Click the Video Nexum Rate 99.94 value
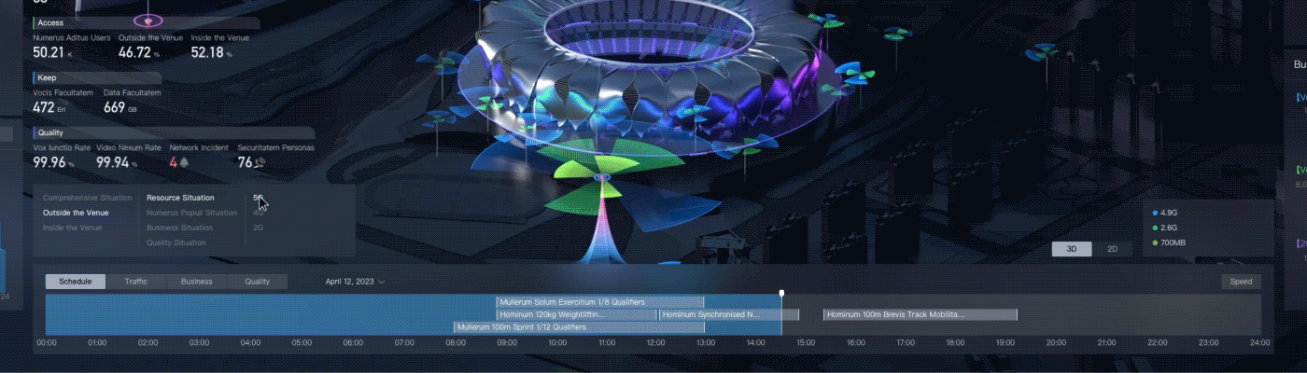Viewport: 1307px width, 373px height. (x=113, y=162)
